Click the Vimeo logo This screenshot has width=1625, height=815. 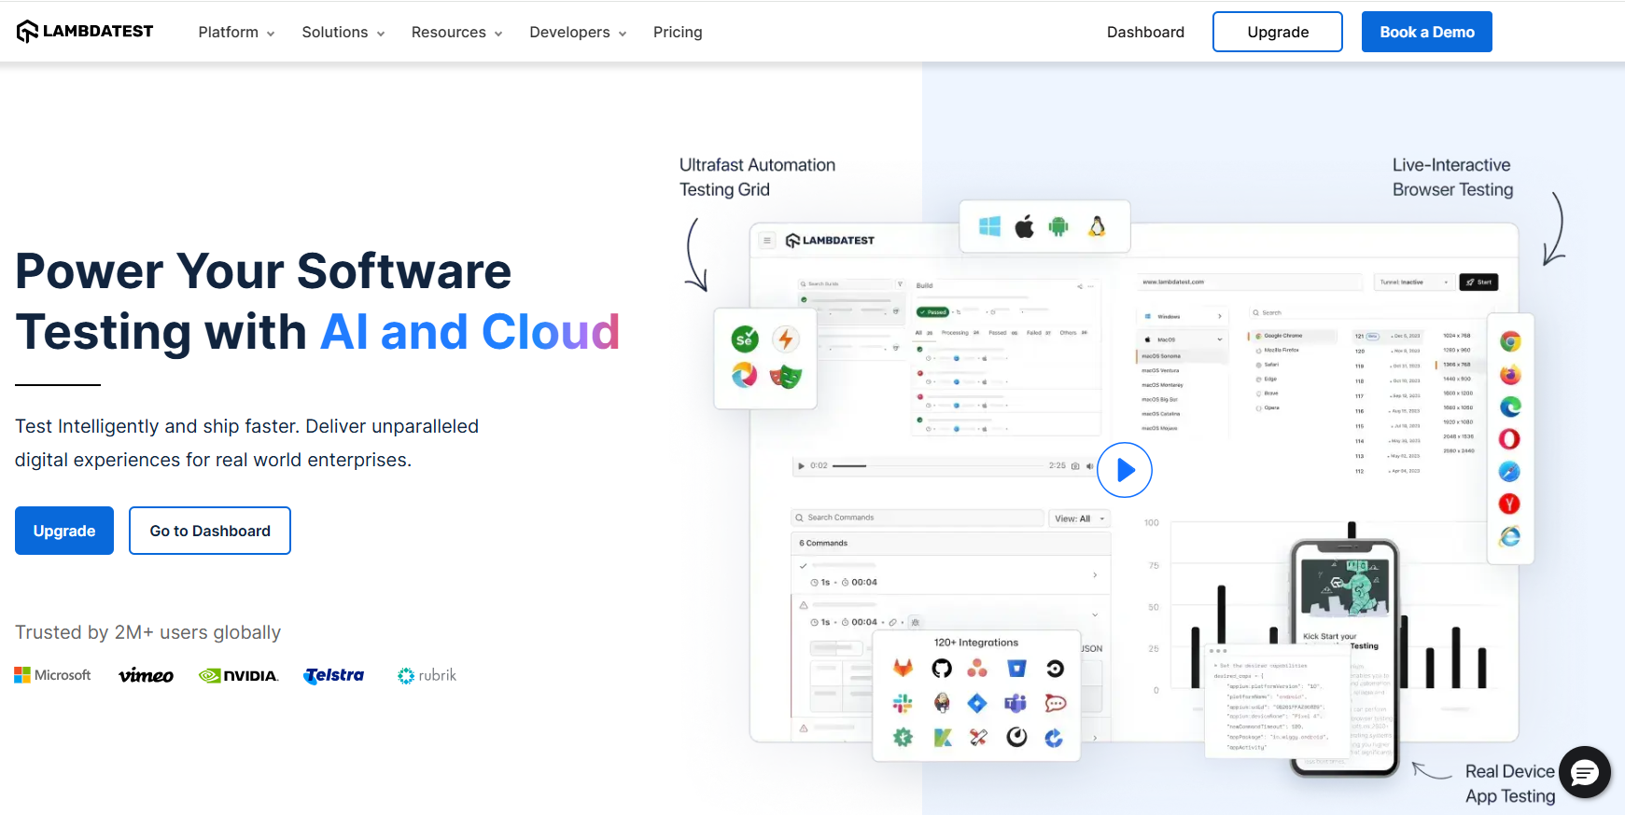pyautogui.click(x=146, y=675)
